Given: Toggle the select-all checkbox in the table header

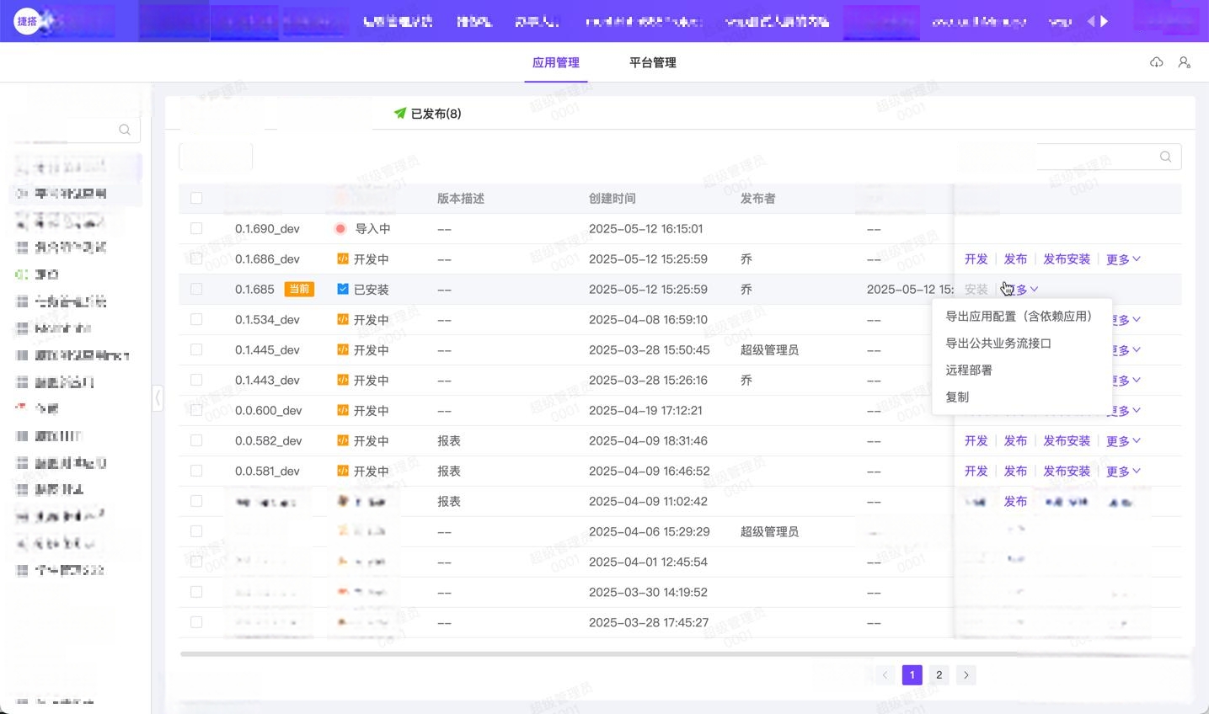Looking at the screenshot, I should pos(196,198).
